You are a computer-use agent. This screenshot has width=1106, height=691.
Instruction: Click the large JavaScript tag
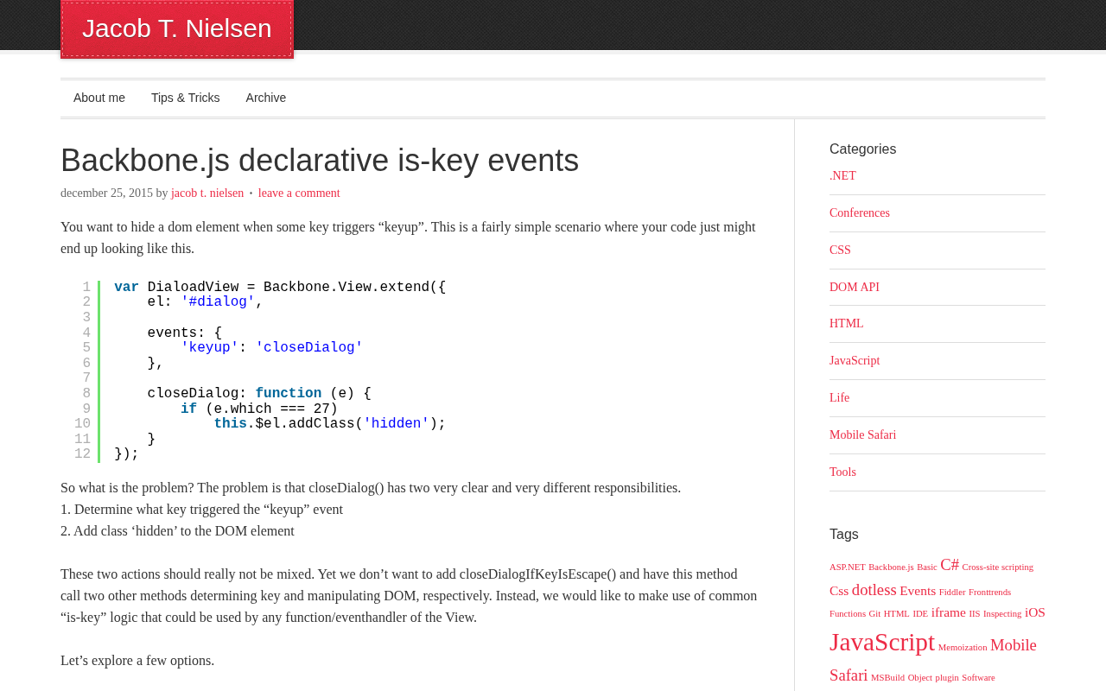[x=881, y=643]
